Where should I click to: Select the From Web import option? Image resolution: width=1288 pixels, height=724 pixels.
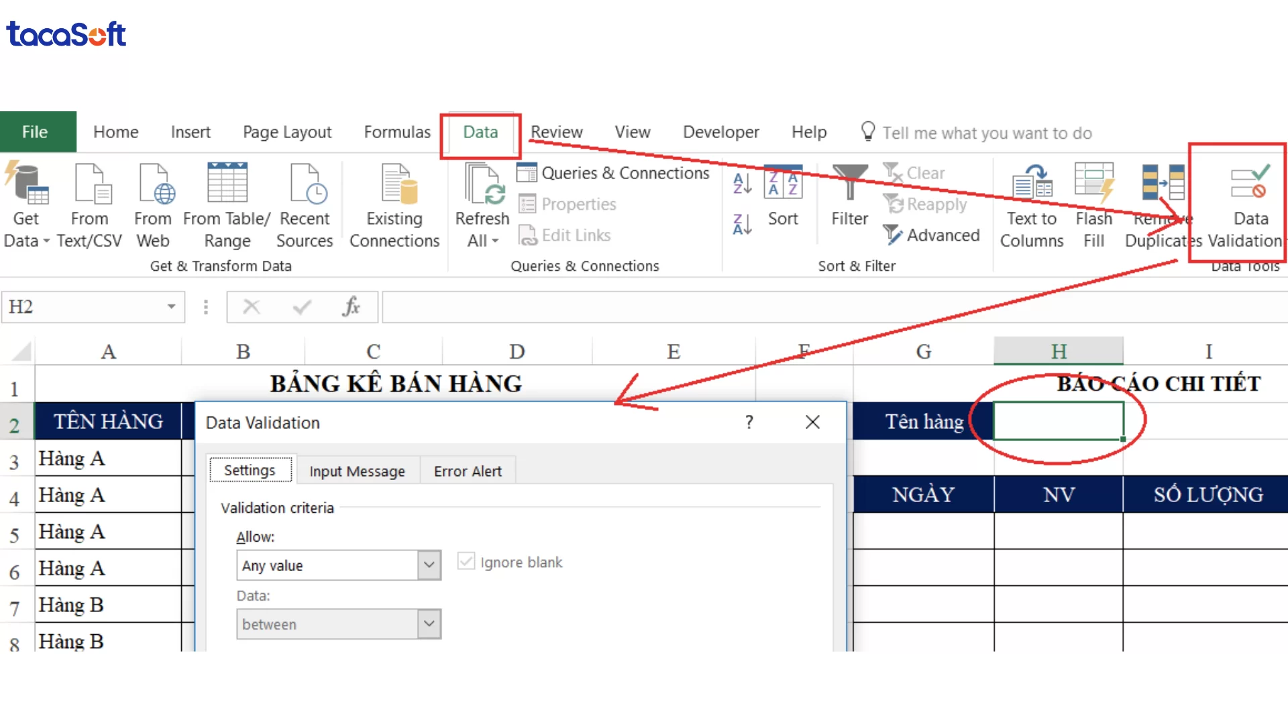pos(153,204)
